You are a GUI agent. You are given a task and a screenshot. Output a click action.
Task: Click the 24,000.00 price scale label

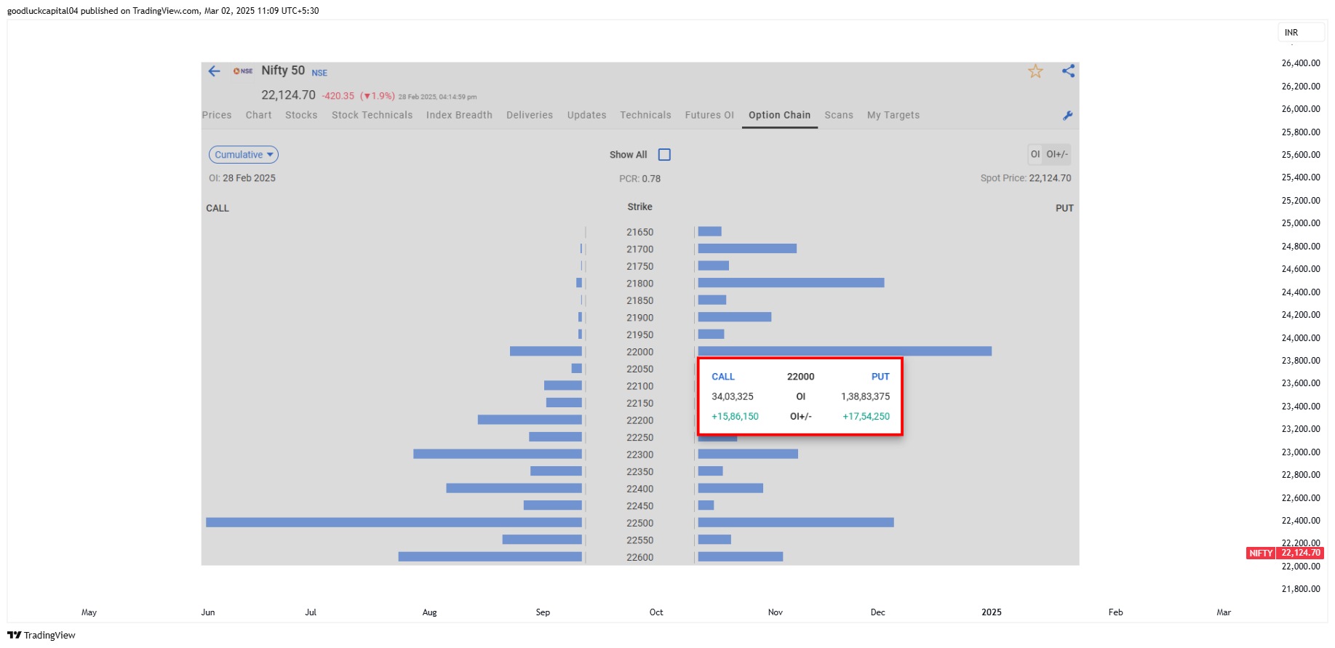pyautogui.click(x=1301, y=338)
